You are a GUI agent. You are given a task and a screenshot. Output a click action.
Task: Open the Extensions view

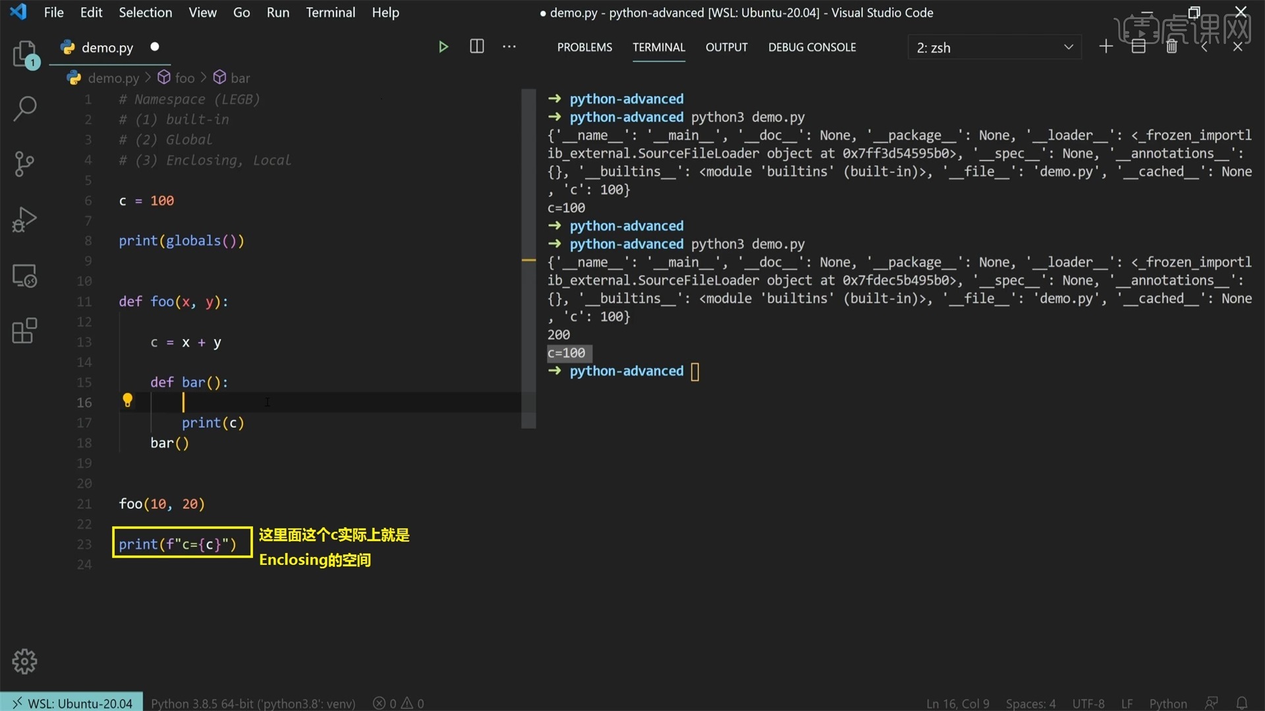click(24, 330)
